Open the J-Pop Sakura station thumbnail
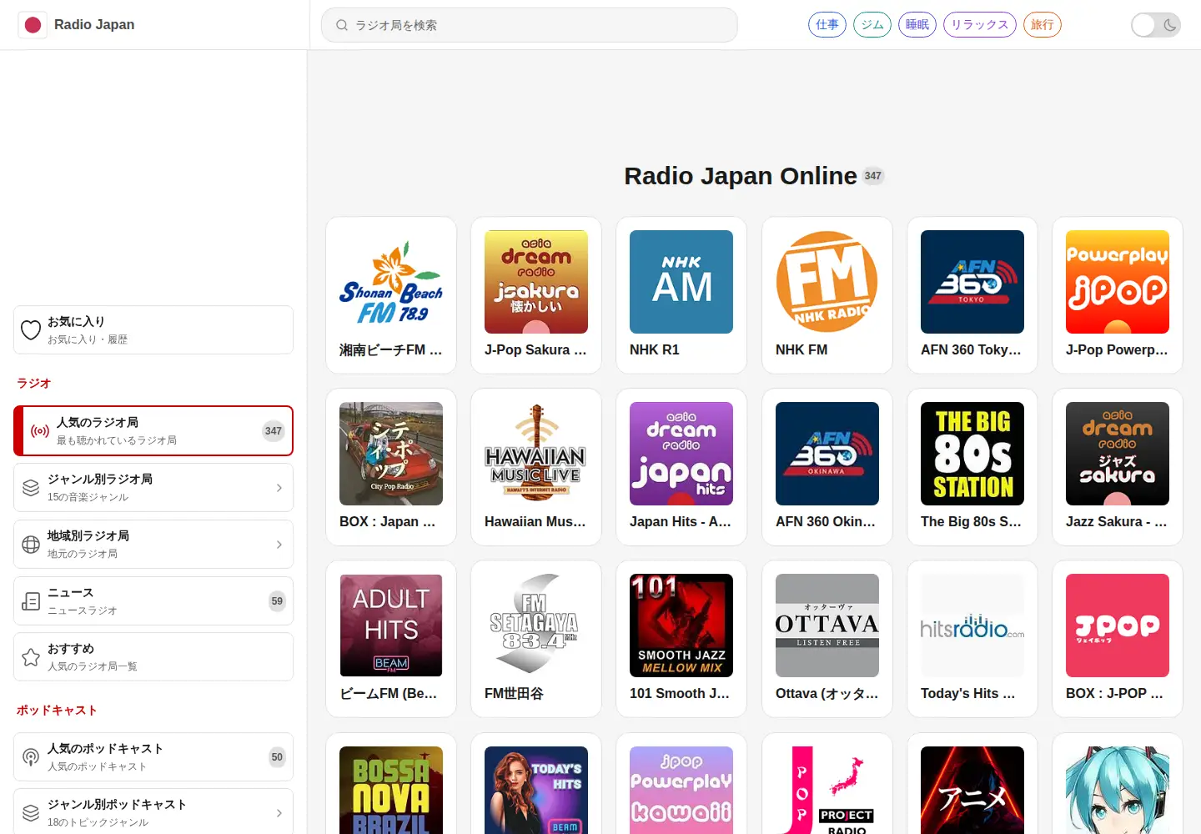 click(x=536, y=282)
